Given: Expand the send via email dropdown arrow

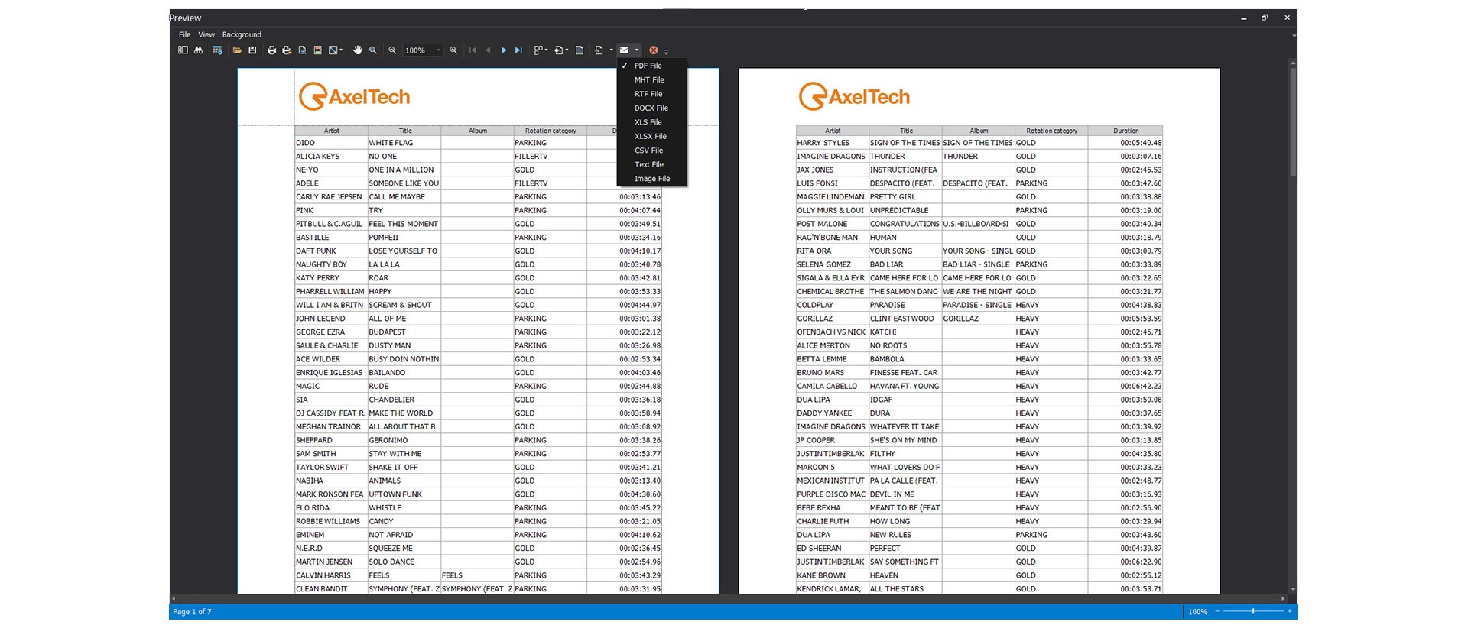Looking at the screenshot, I should point(637,50).
